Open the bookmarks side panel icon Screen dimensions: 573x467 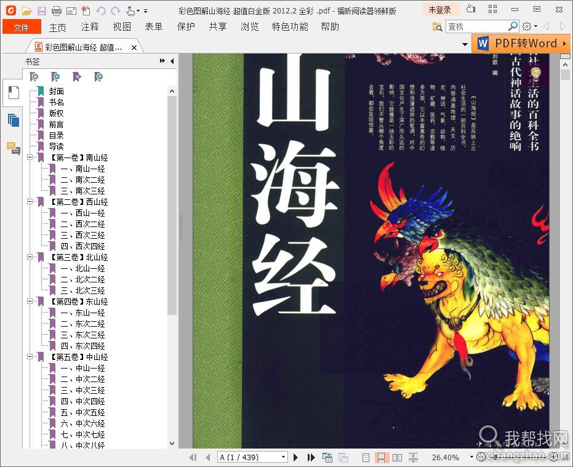pyautogui.click(x=14, y=92)
